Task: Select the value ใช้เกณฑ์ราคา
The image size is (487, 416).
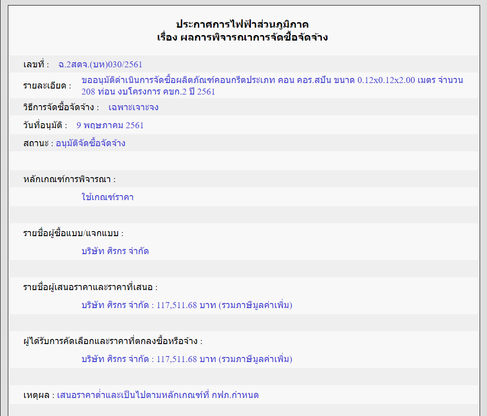Action: [107, 197]
